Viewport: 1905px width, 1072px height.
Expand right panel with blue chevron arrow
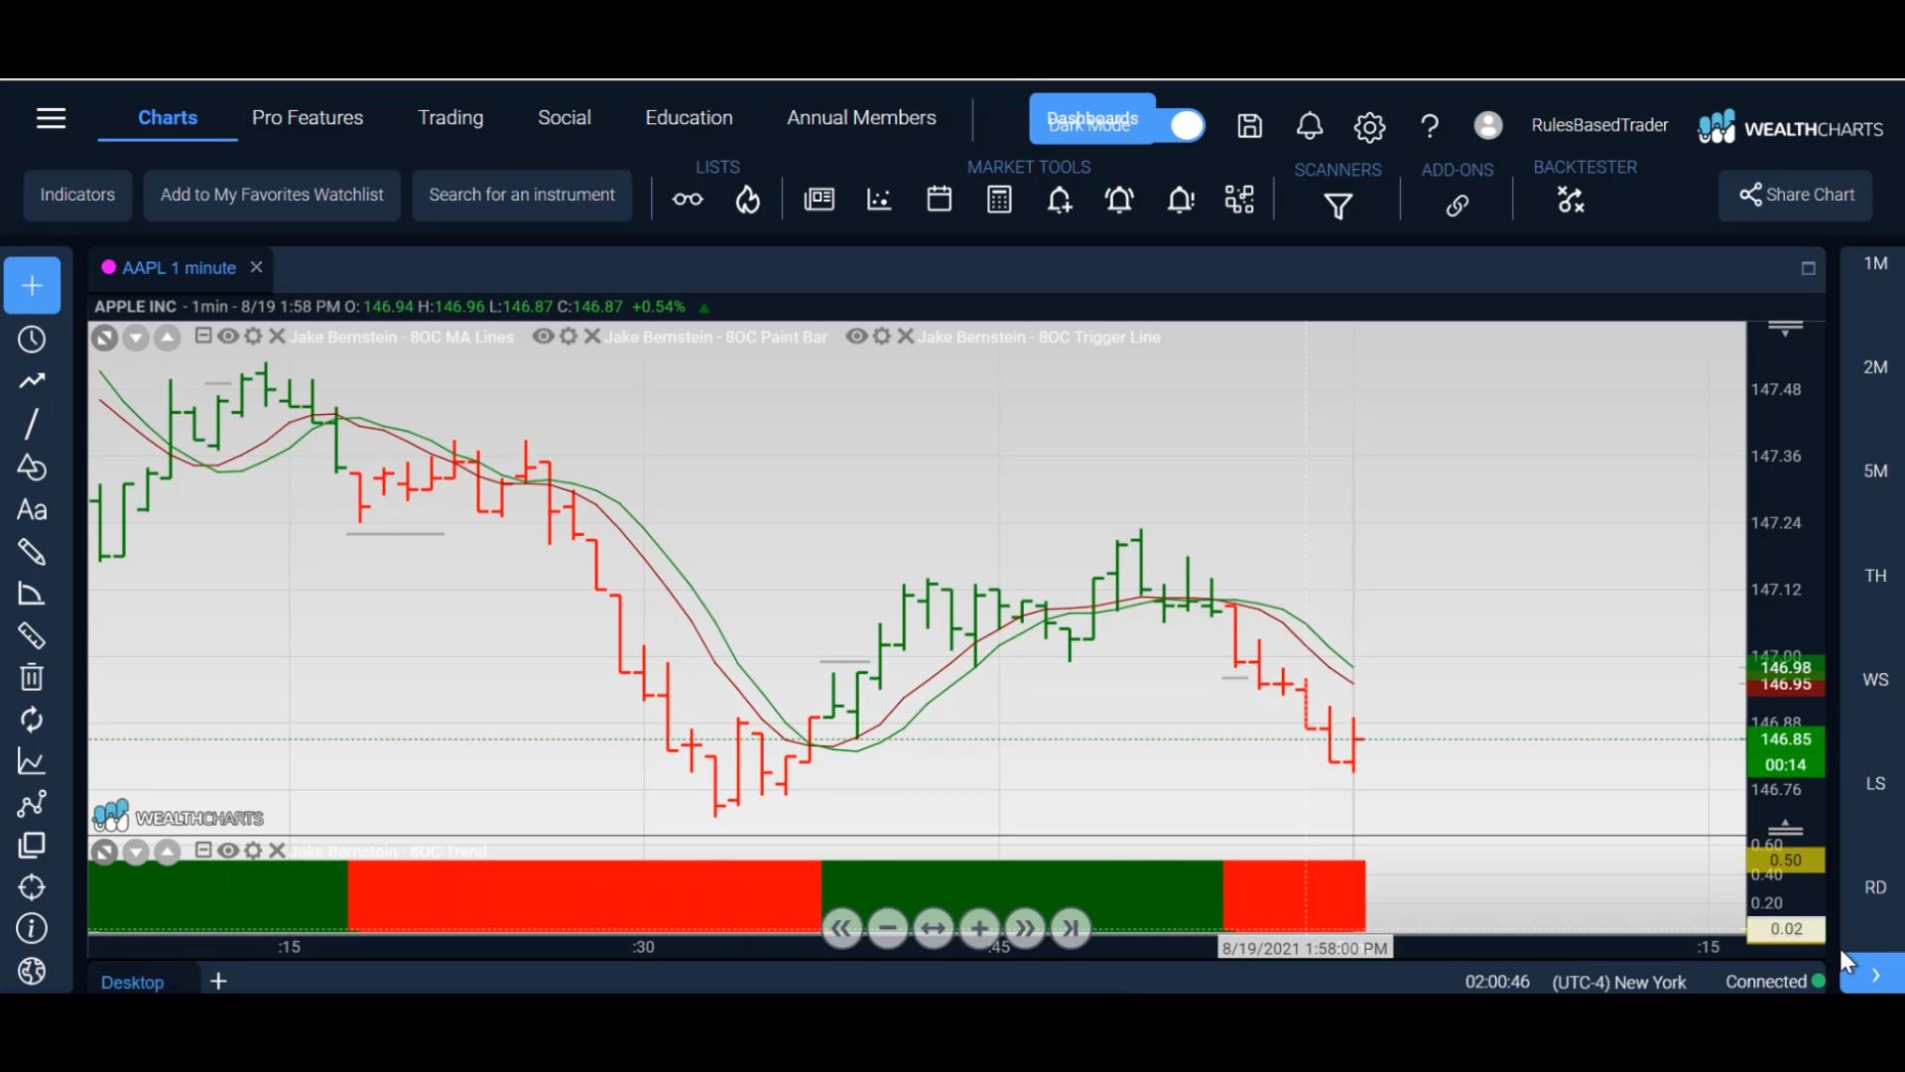1873,975
